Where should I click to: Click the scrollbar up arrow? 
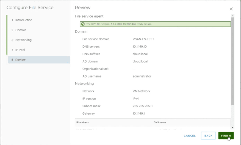[x=232, y=16]
